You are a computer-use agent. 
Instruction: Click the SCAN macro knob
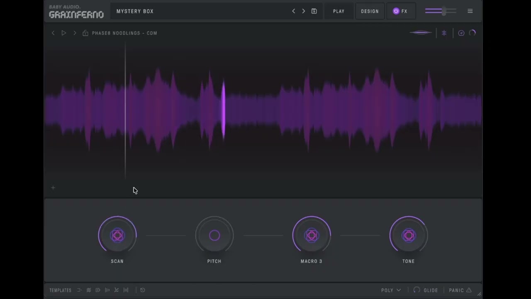(117, 235)
